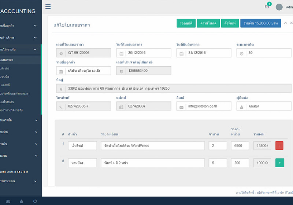Viewport: 293px width, 205px height.
Task: Click the email field info@kytotoh.co.th
Action: pyautogui.click(x=208, y=106)
